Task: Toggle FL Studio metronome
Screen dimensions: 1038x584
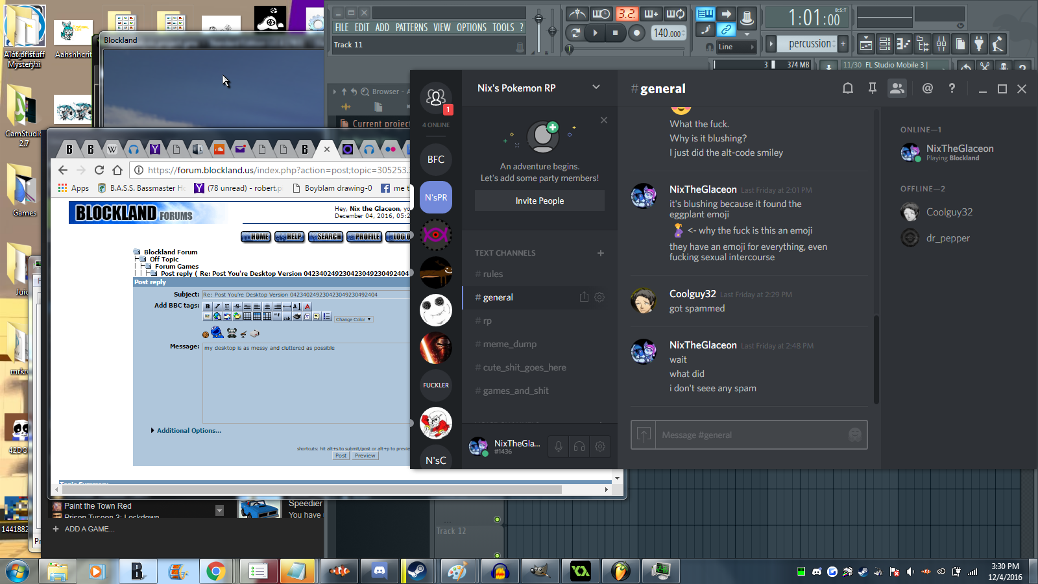Action: click(x=577, y=14)
